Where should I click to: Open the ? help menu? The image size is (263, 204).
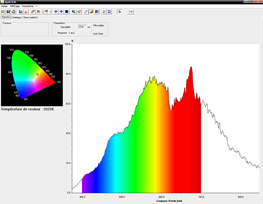36,6
